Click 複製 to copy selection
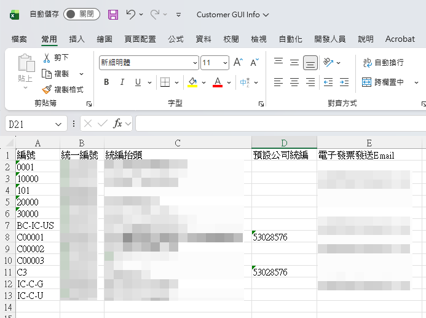 click(x=55, y=74)
